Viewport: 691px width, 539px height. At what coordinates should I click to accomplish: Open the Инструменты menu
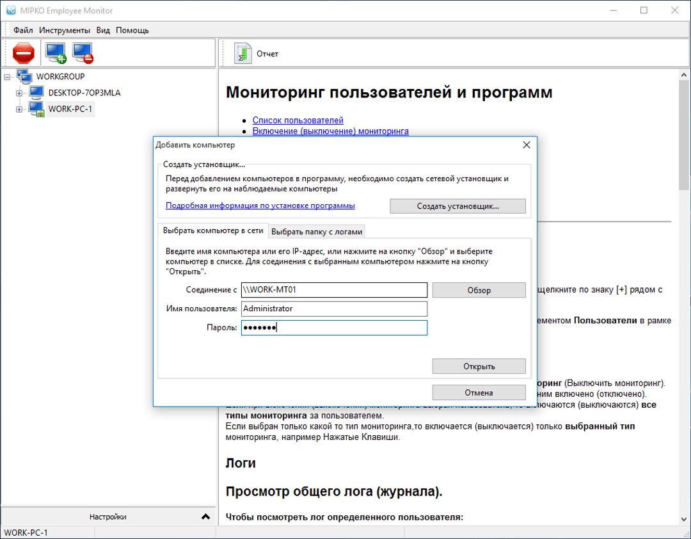[x=65, y=30]
